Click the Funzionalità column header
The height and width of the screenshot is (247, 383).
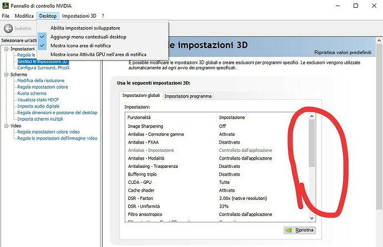point(171,117)
